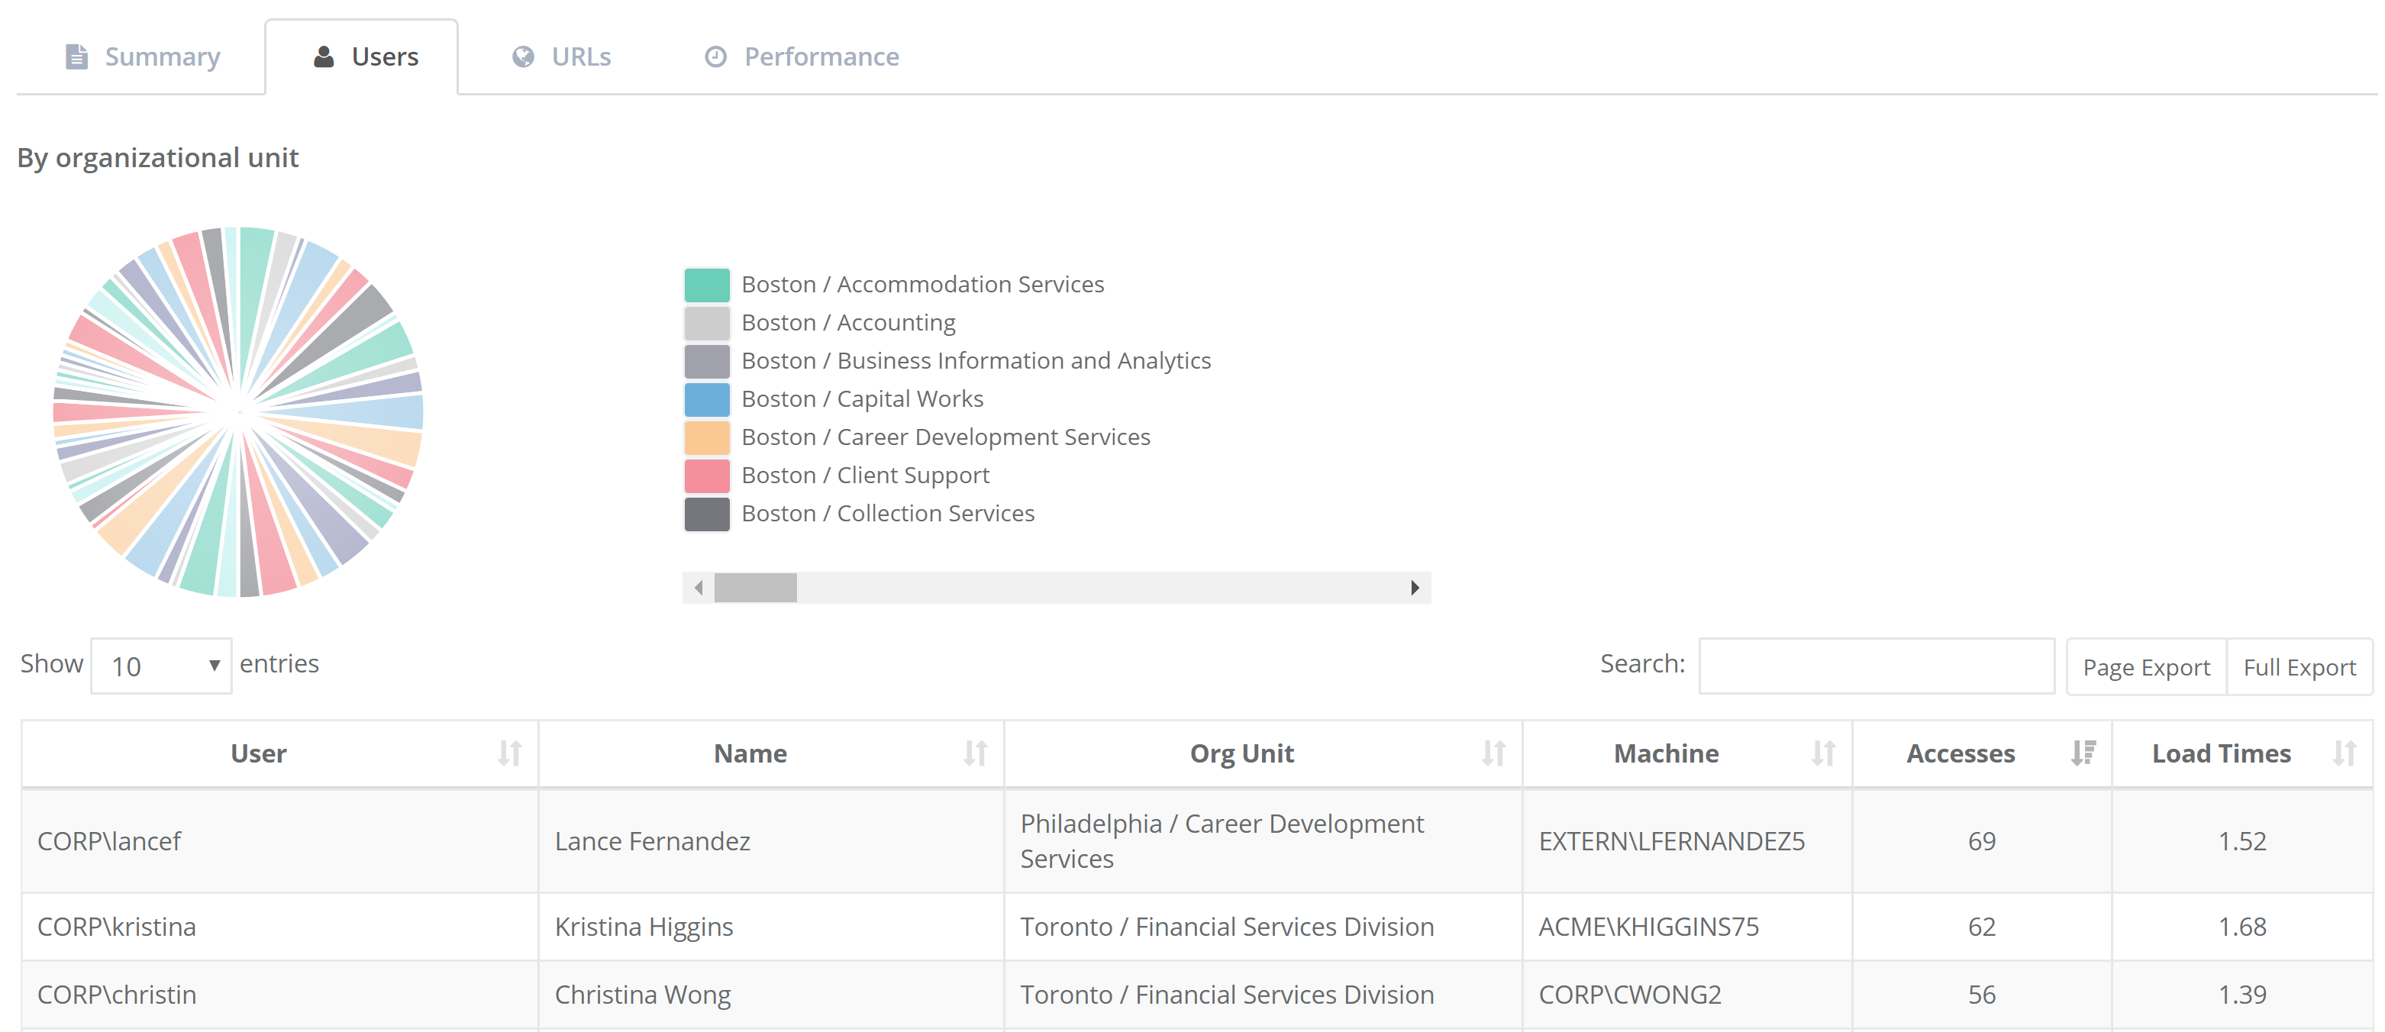Screen dimensions: 2385x1032
Task: Open the show entries dropdown
Action: (x=162, y=666)
